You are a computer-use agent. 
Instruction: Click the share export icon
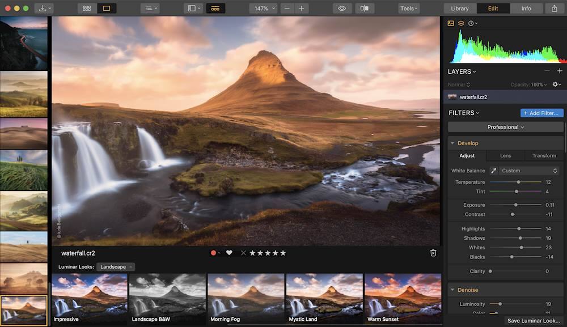(x=554, y=9)
